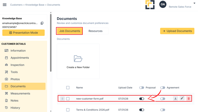The width and height of the screenshot is (198, 112).
Task: Grab the drag handle of new-customer-form.pdf
Action: [62, 99]
